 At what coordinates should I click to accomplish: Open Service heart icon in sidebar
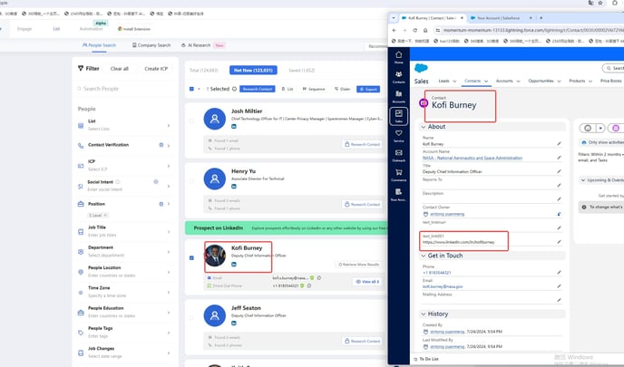pos(398,136)
